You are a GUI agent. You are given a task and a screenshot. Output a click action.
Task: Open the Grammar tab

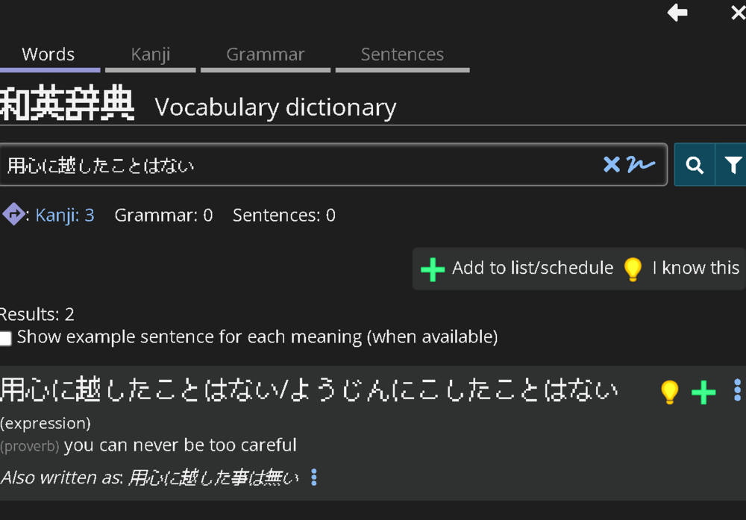266,56
